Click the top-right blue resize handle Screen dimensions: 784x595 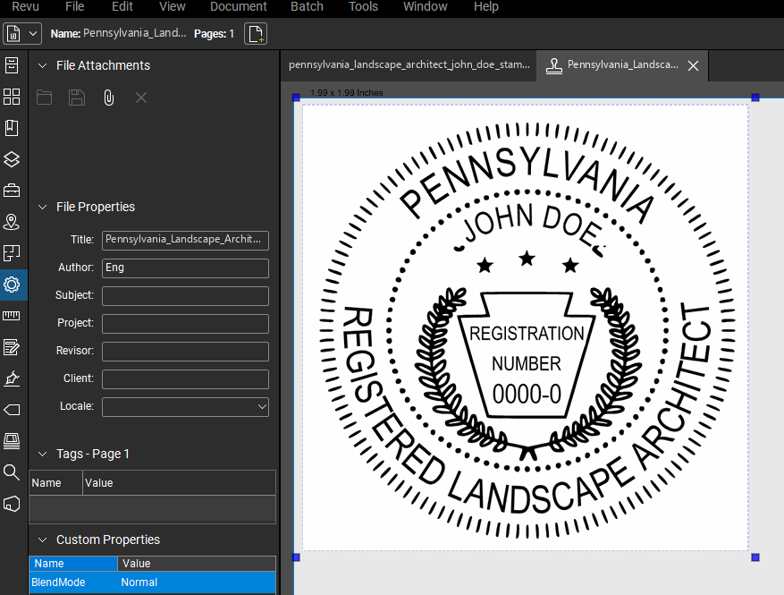click(x=755, y=98)
